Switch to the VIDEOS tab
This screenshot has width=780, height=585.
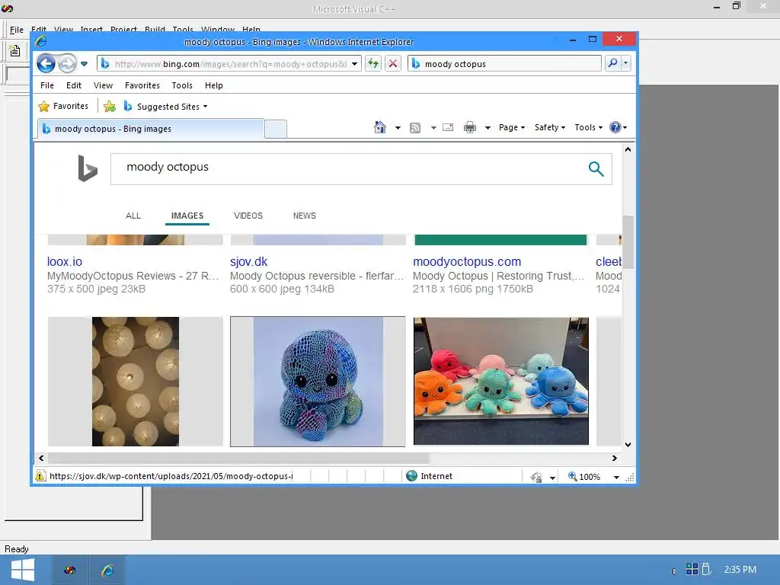tap(248, 216)
